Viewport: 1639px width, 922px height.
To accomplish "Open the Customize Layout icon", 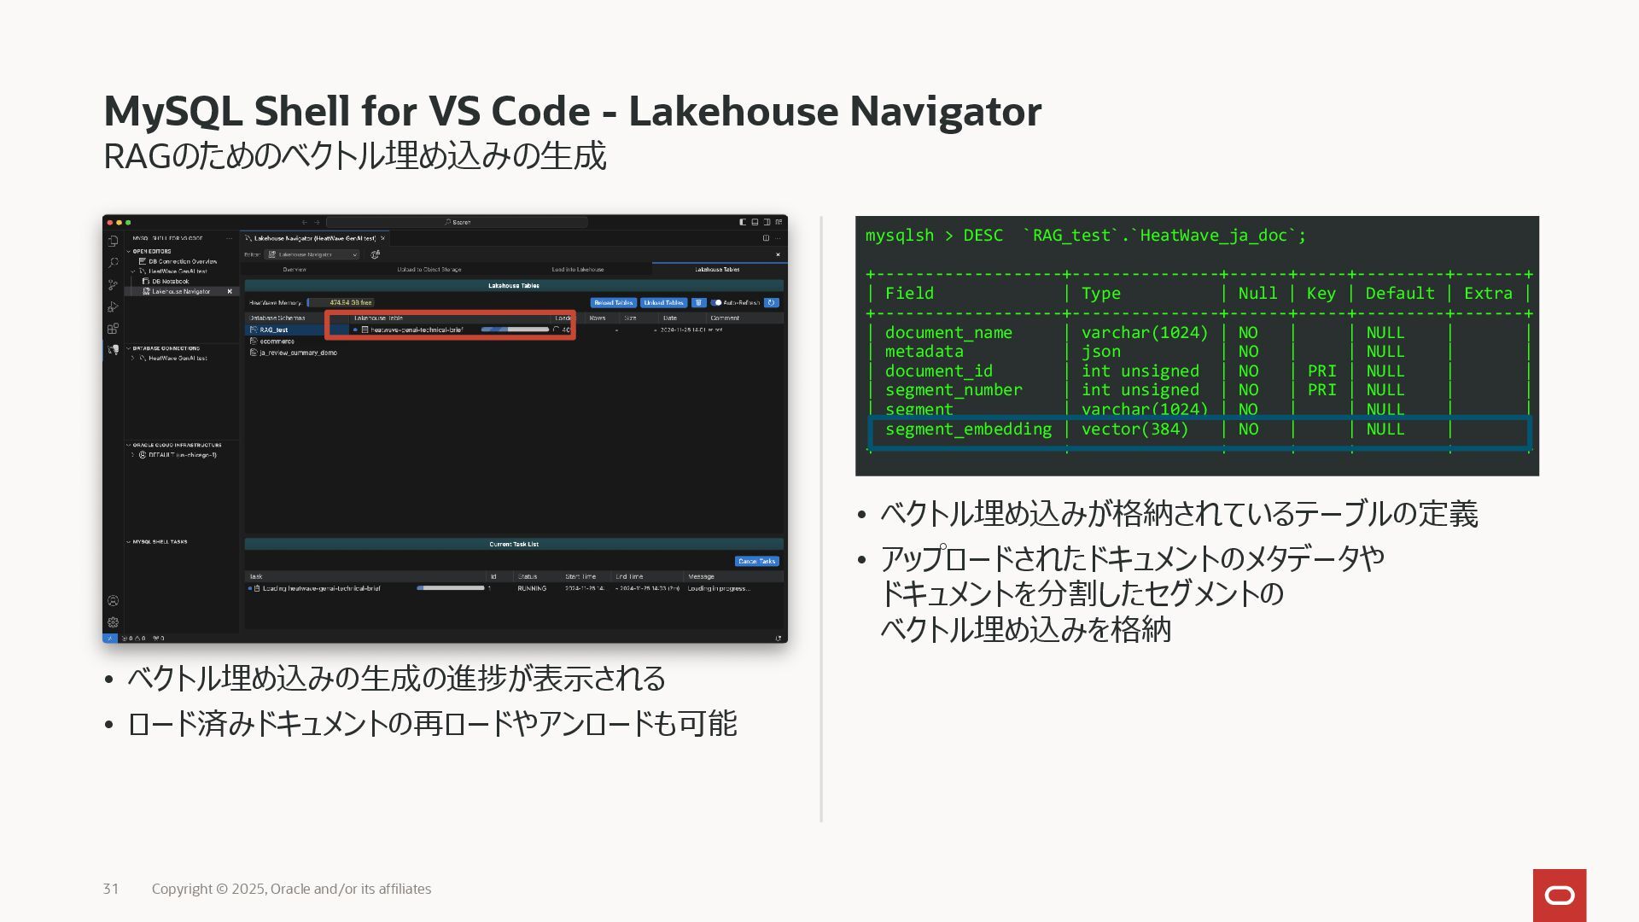I will click(779, 222).
